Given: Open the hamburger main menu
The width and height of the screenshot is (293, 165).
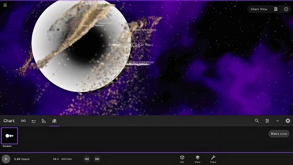Looking at the screenshot, I should [5, 5].
